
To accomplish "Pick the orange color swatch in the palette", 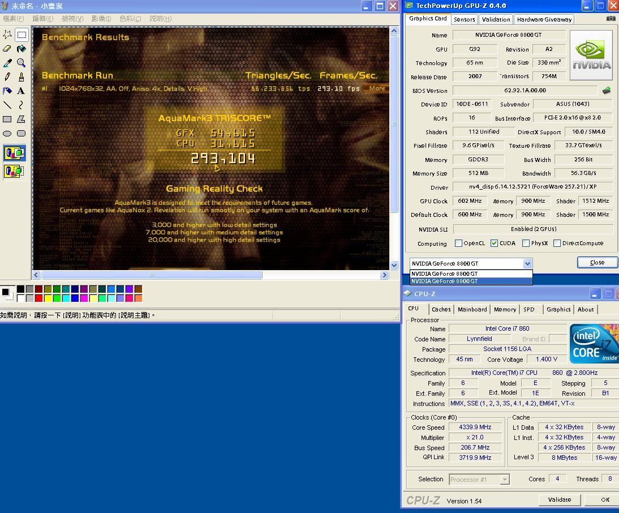I will pos(138,298).
